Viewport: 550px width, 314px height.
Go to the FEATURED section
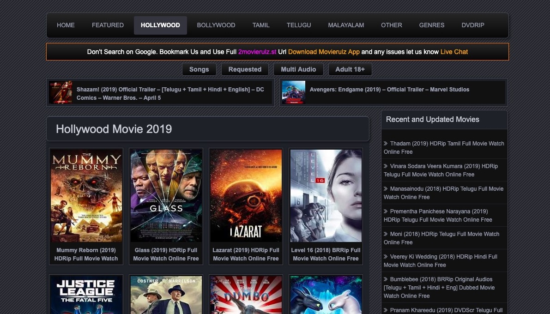click(108, 25)
